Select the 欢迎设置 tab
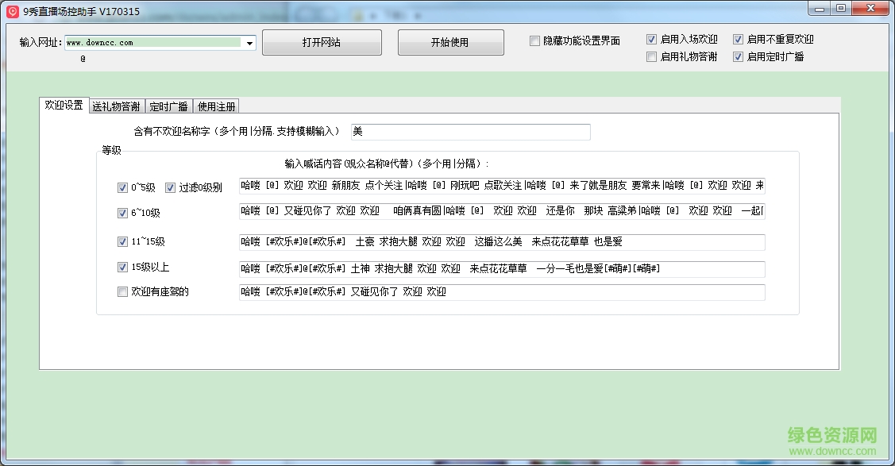 coord(64,105)
